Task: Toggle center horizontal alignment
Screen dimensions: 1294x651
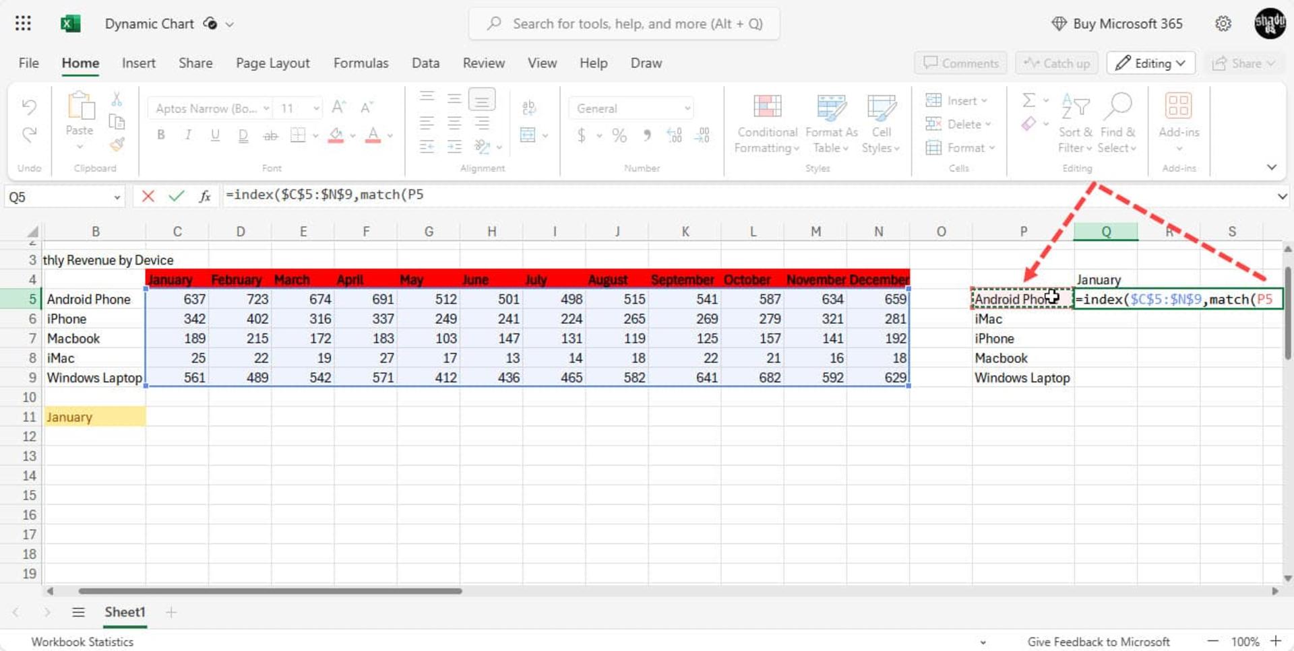Action: 454,123
